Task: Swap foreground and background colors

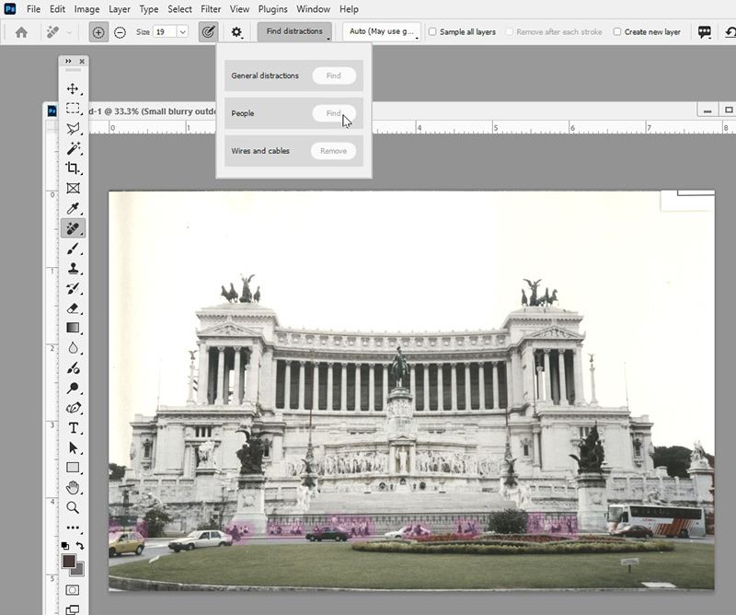Action: coord(80,545)
